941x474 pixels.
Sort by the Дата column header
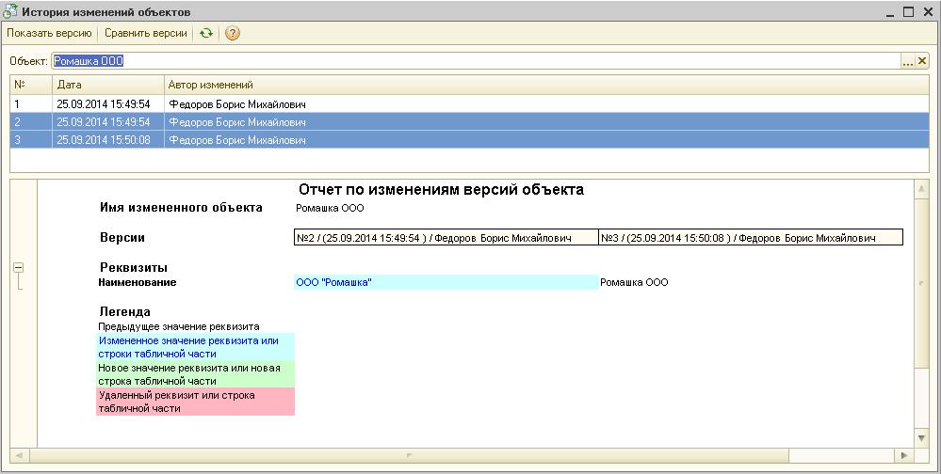[x=108, y=85]
